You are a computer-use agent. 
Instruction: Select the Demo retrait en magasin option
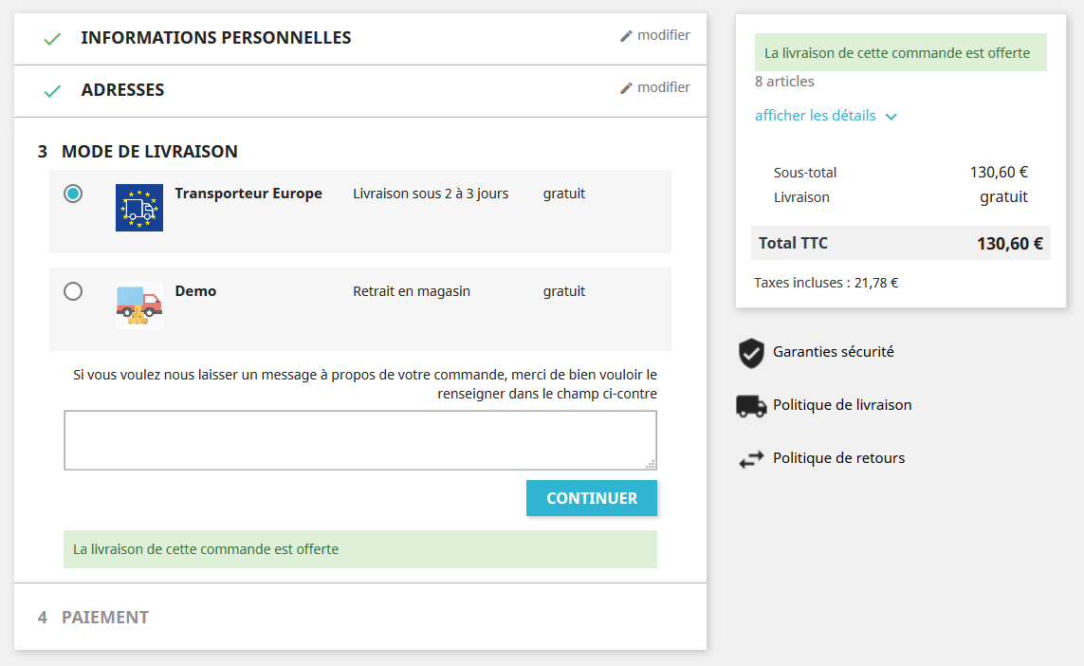[x=73, y=291]
